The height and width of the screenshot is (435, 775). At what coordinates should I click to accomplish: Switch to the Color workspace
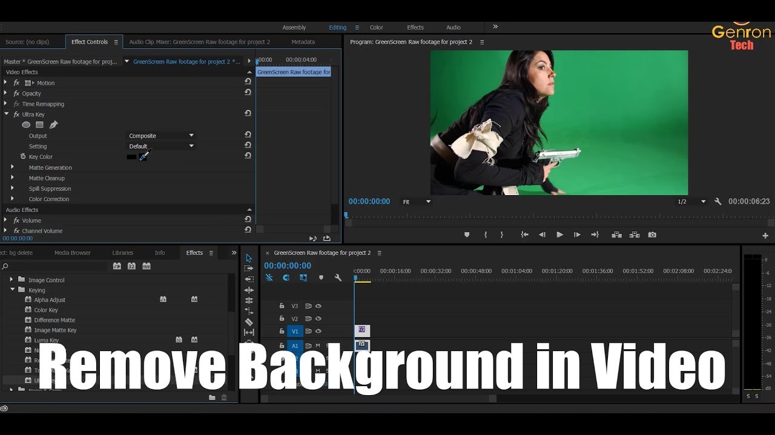(x=377, y=27)
